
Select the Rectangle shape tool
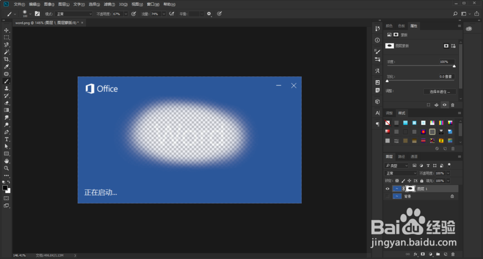tap(6, 154)
